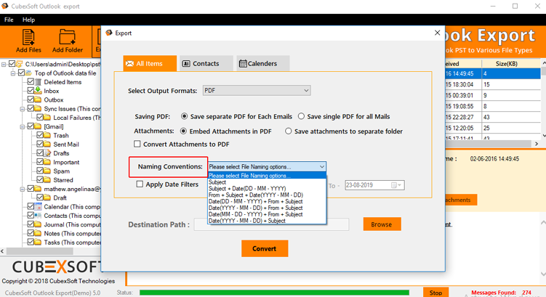Click the date picker calendar icon

pyautogui.click(x=397, y=185)
